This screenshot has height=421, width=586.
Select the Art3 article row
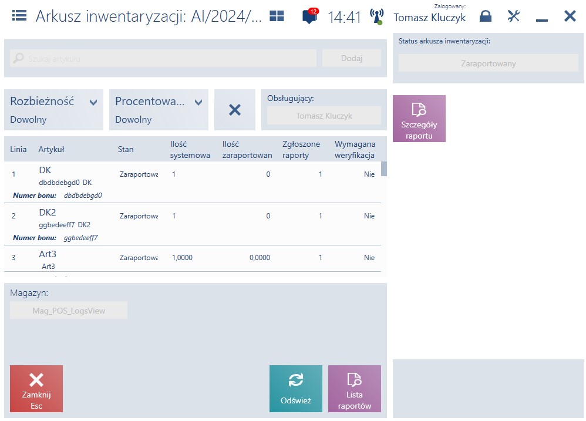tap(193, 258)
